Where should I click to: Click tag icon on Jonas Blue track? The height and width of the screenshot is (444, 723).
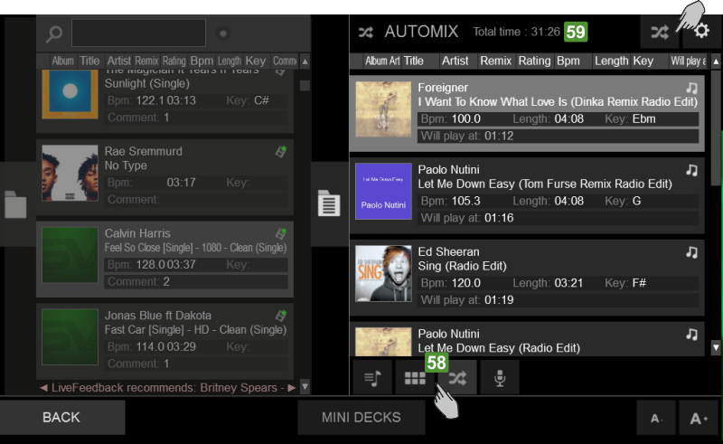281,316
